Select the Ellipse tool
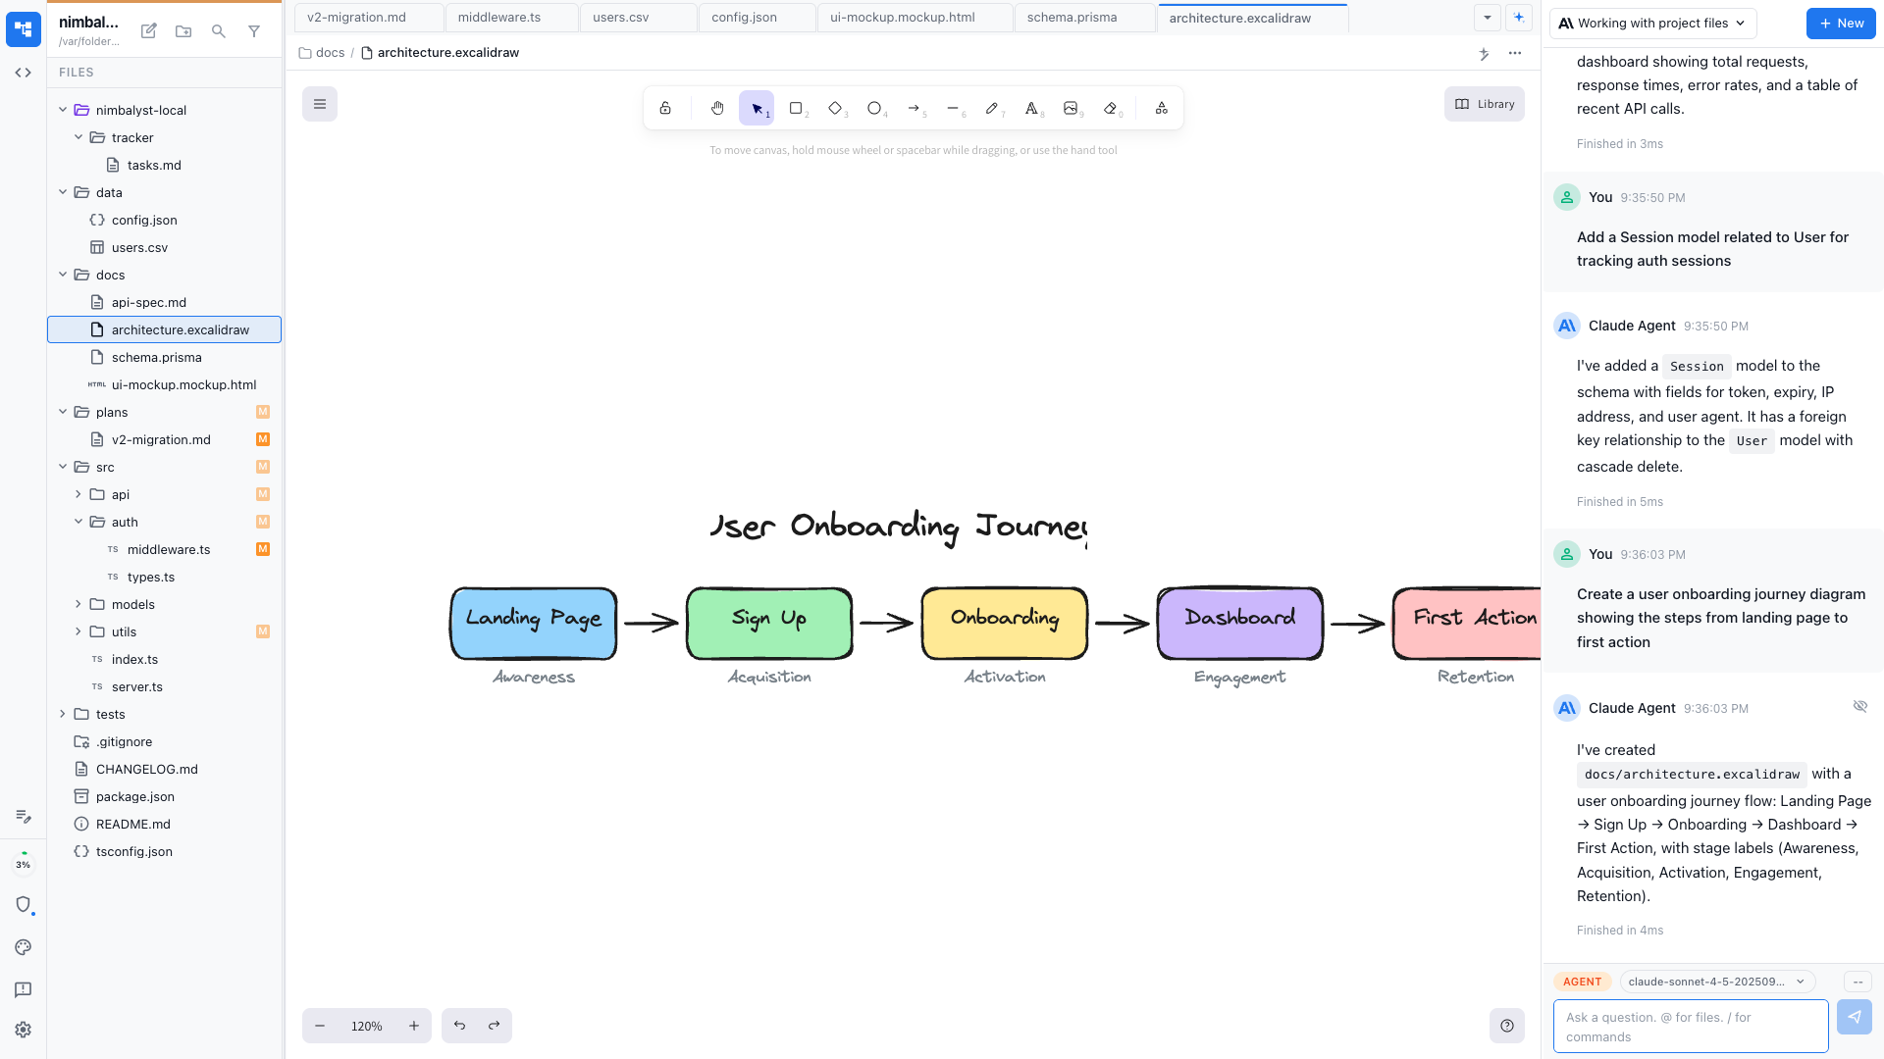Image resolution: width=1884 pixels, height=1059 pixels. tap(874, 108)
